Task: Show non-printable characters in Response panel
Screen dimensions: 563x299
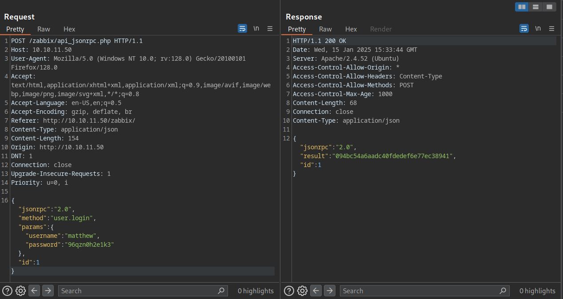Action: tap(538, 28)
